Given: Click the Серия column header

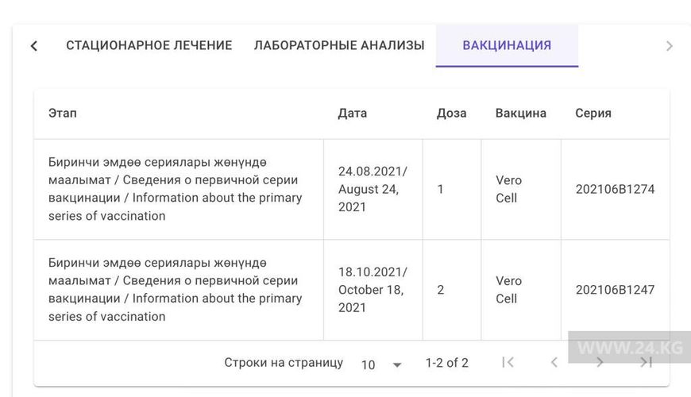Looking at the screenshot, I should coord(593,113).
